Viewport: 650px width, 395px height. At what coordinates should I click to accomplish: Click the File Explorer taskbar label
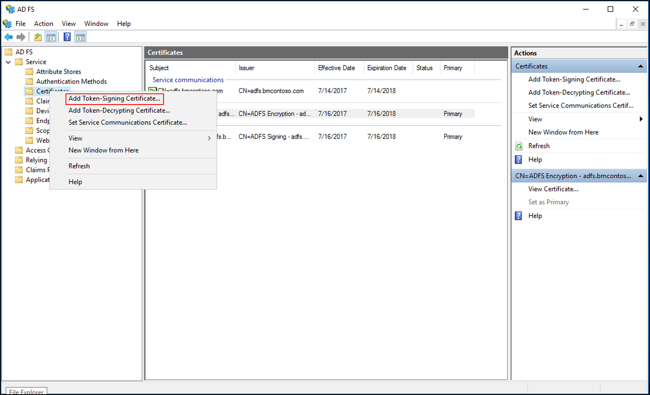coord(26,392)
